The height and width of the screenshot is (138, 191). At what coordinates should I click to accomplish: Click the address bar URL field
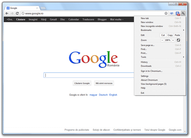click(x=94, y=13)
